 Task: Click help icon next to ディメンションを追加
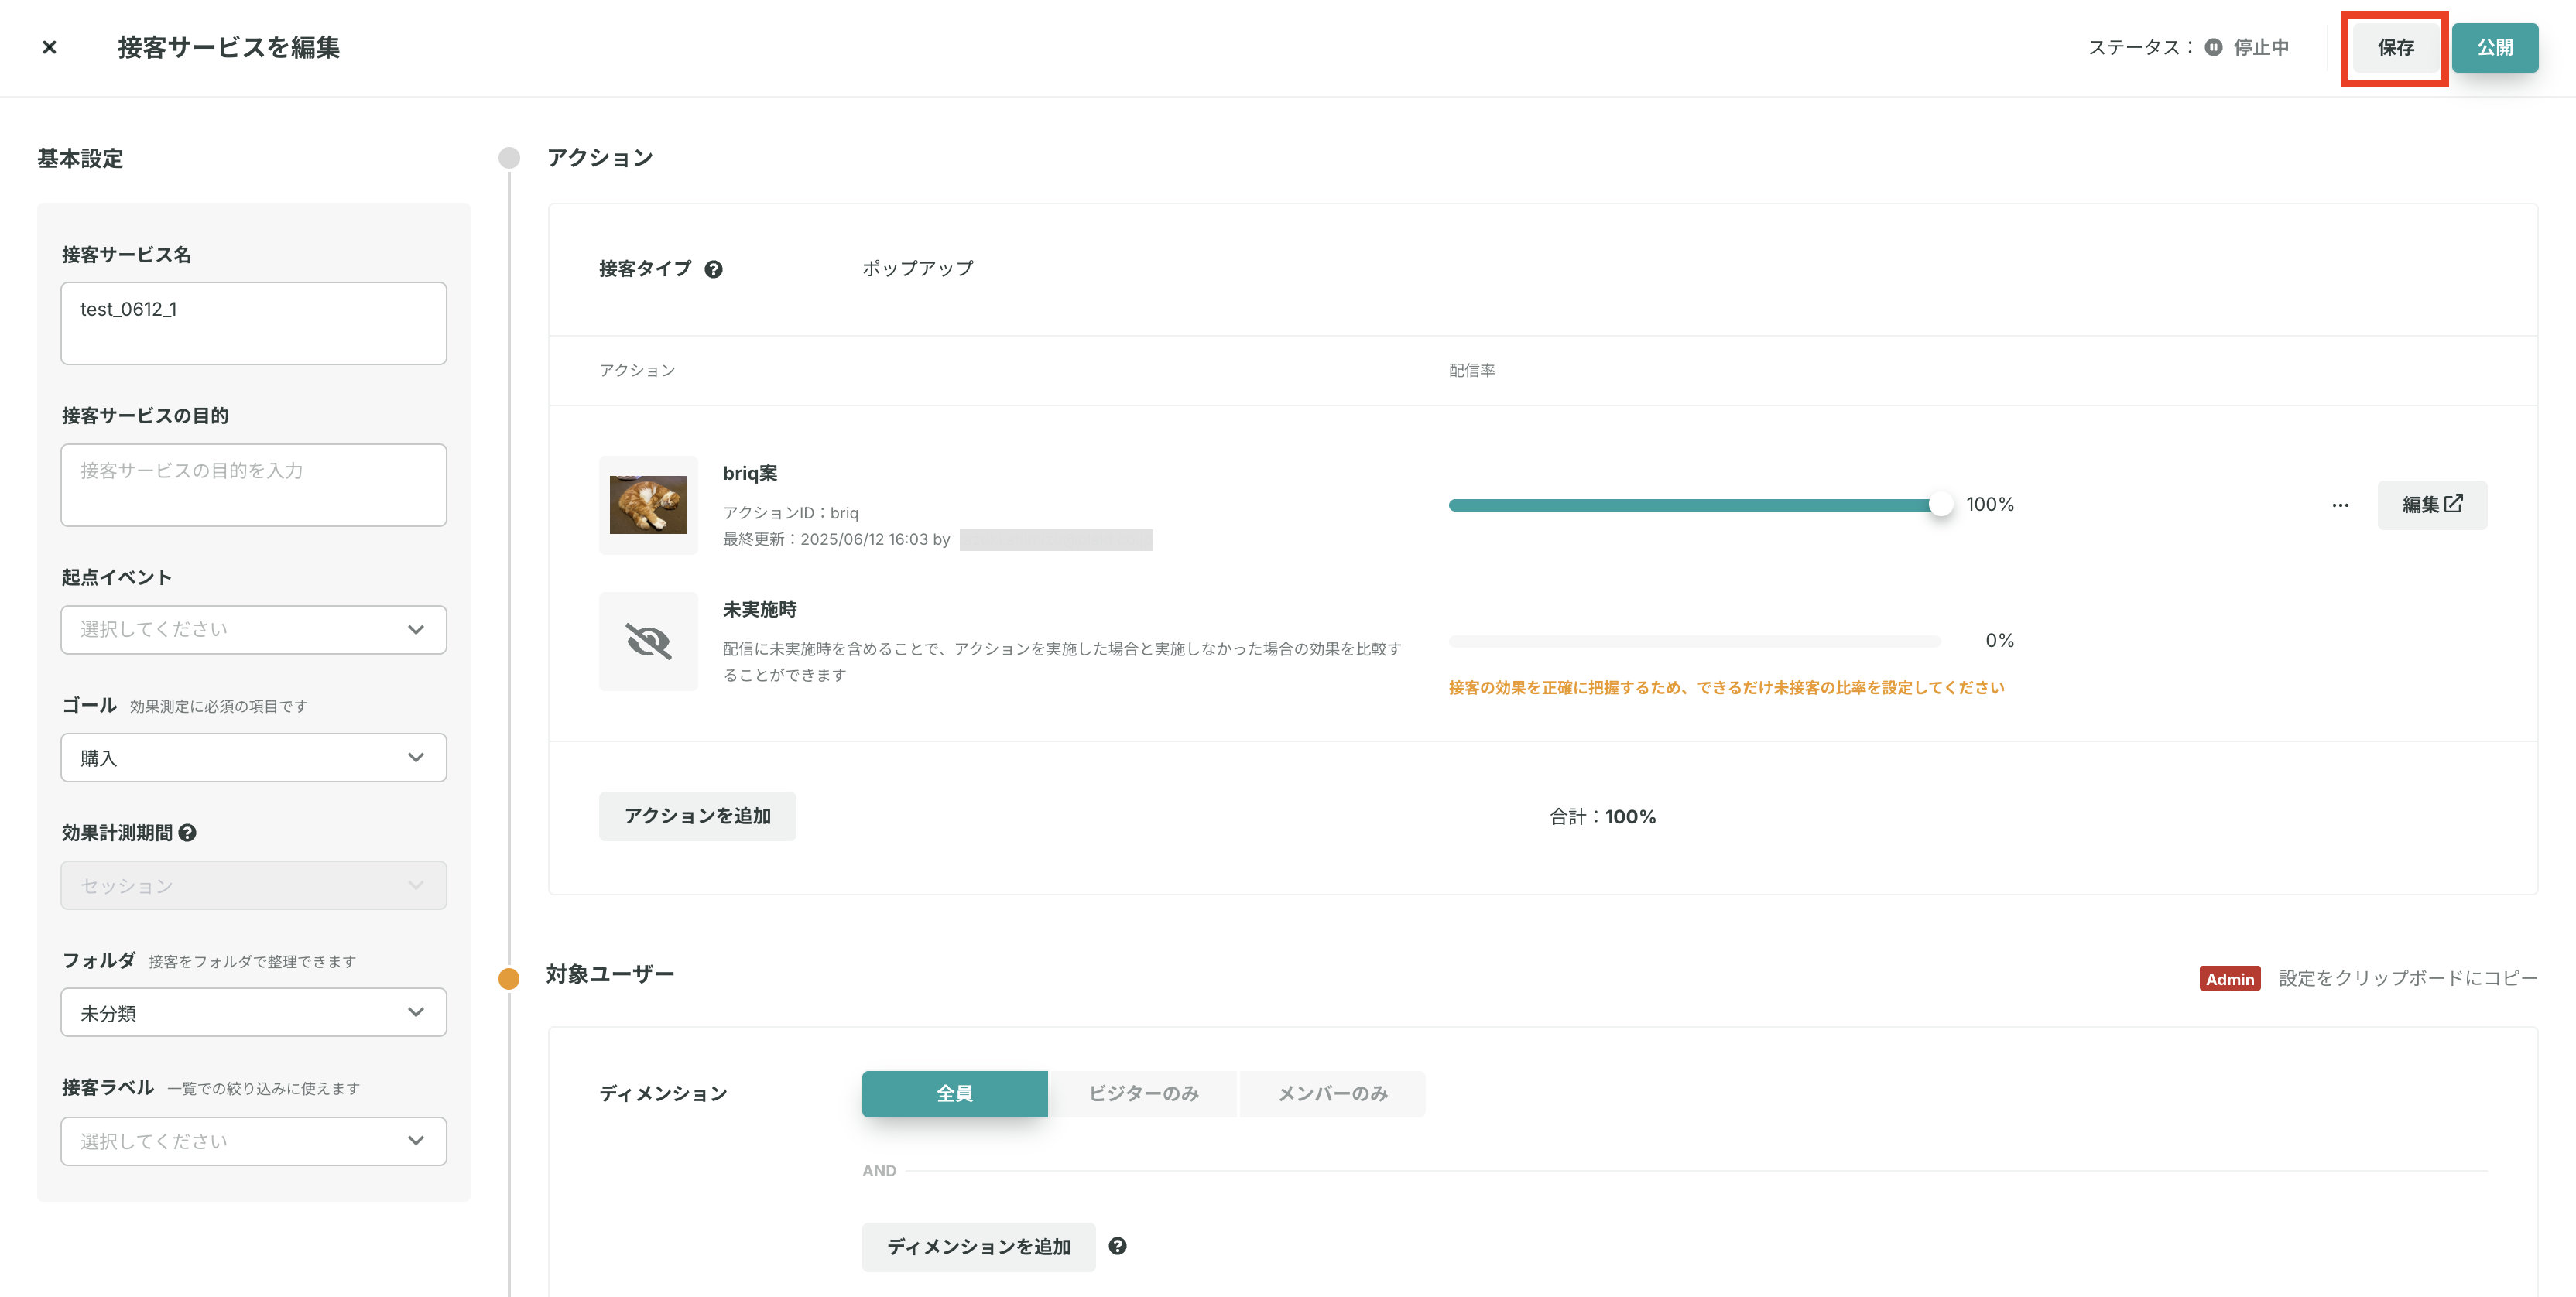1117,1246
